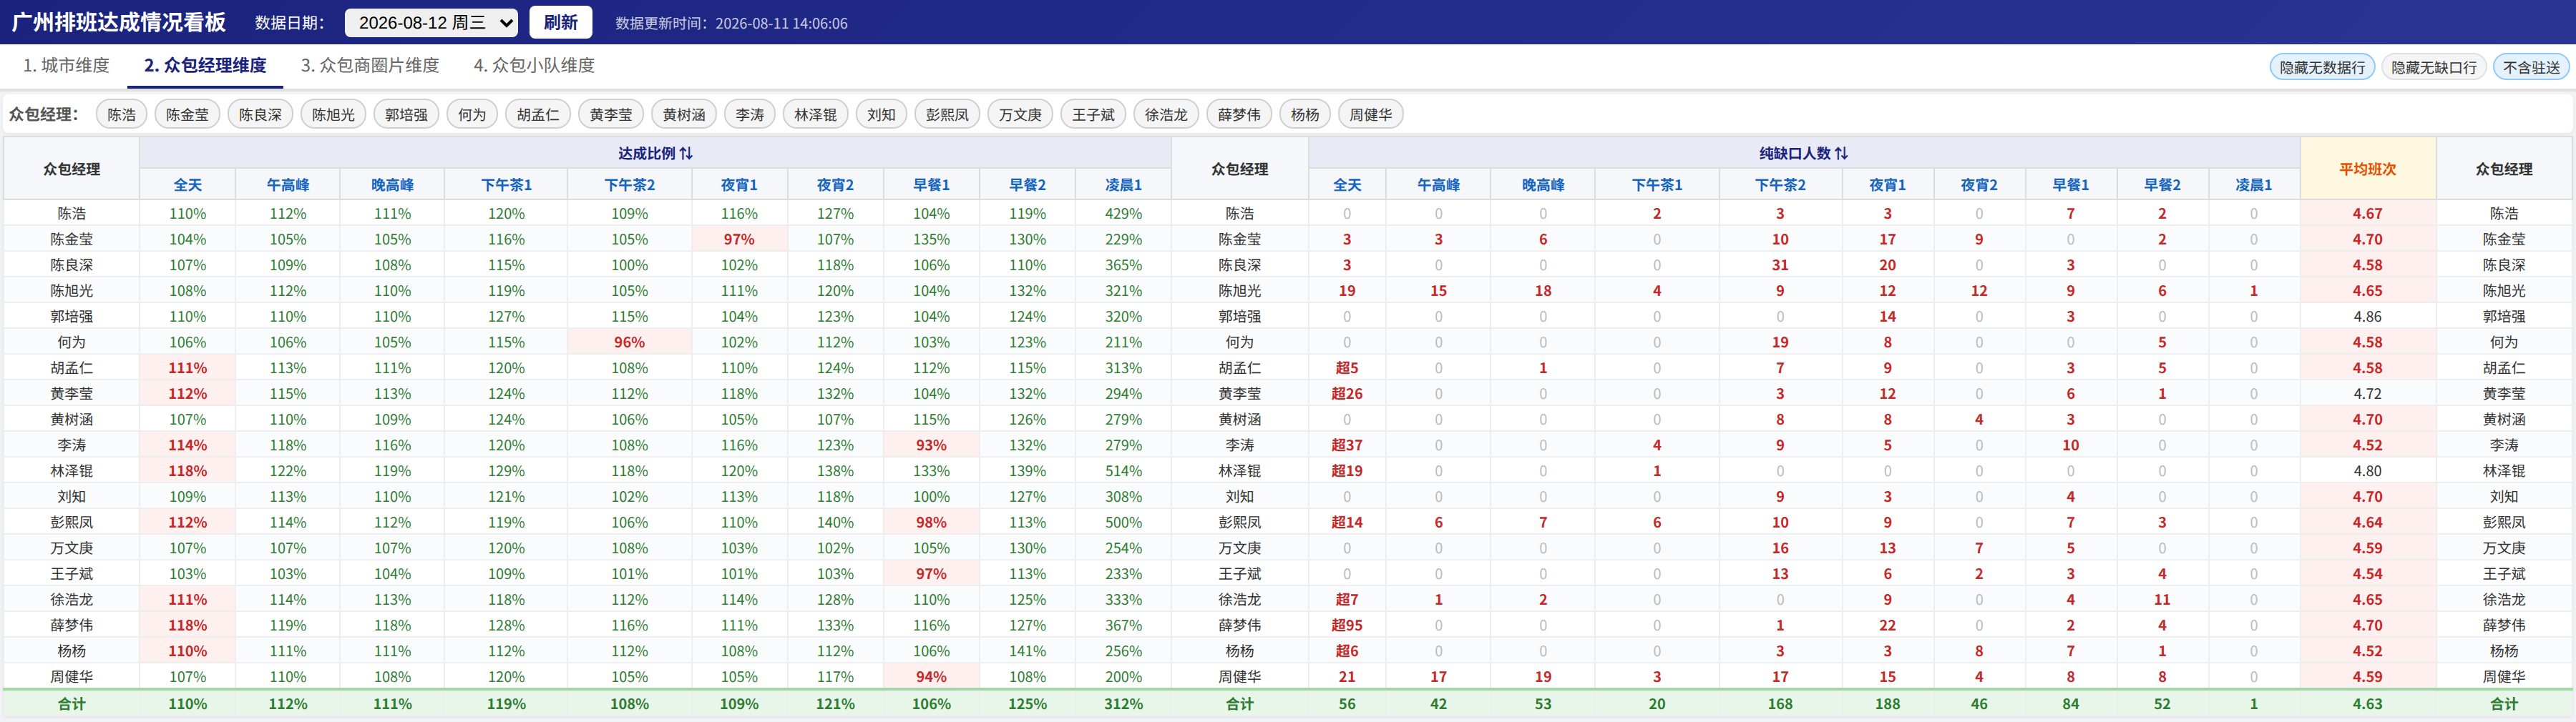The image size is (2576, 722).
Task: Click 4.80 average shifts for 林泽锟
Action: 2368,471
